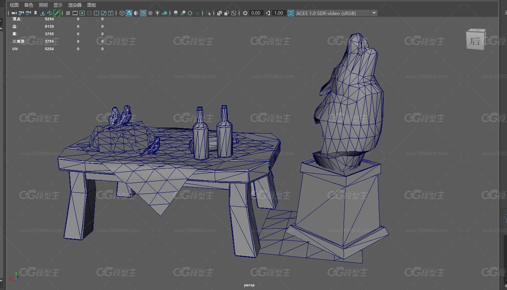
Task: Click the Motion Blur icon
Action: click(x=183, y=13)
